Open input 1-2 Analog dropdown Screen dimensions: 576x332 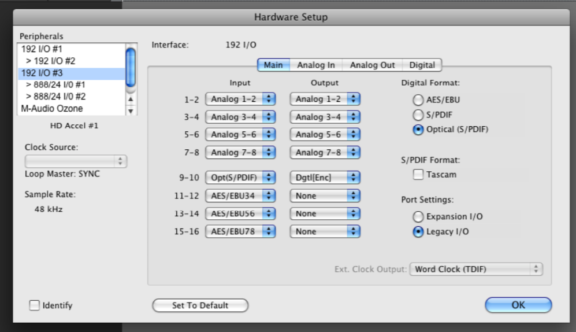(240, 99)
